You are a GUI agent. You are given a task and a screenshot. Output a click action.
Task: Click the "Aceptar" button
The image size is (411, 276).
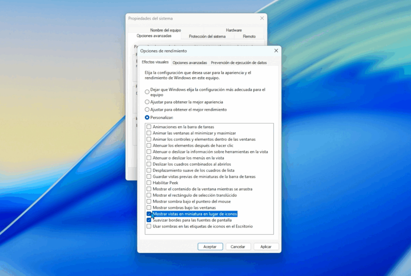210,246
